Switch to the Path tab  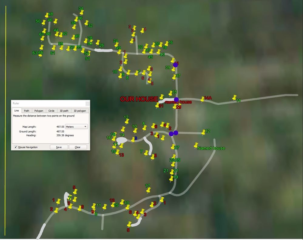(x=27, y=111)
